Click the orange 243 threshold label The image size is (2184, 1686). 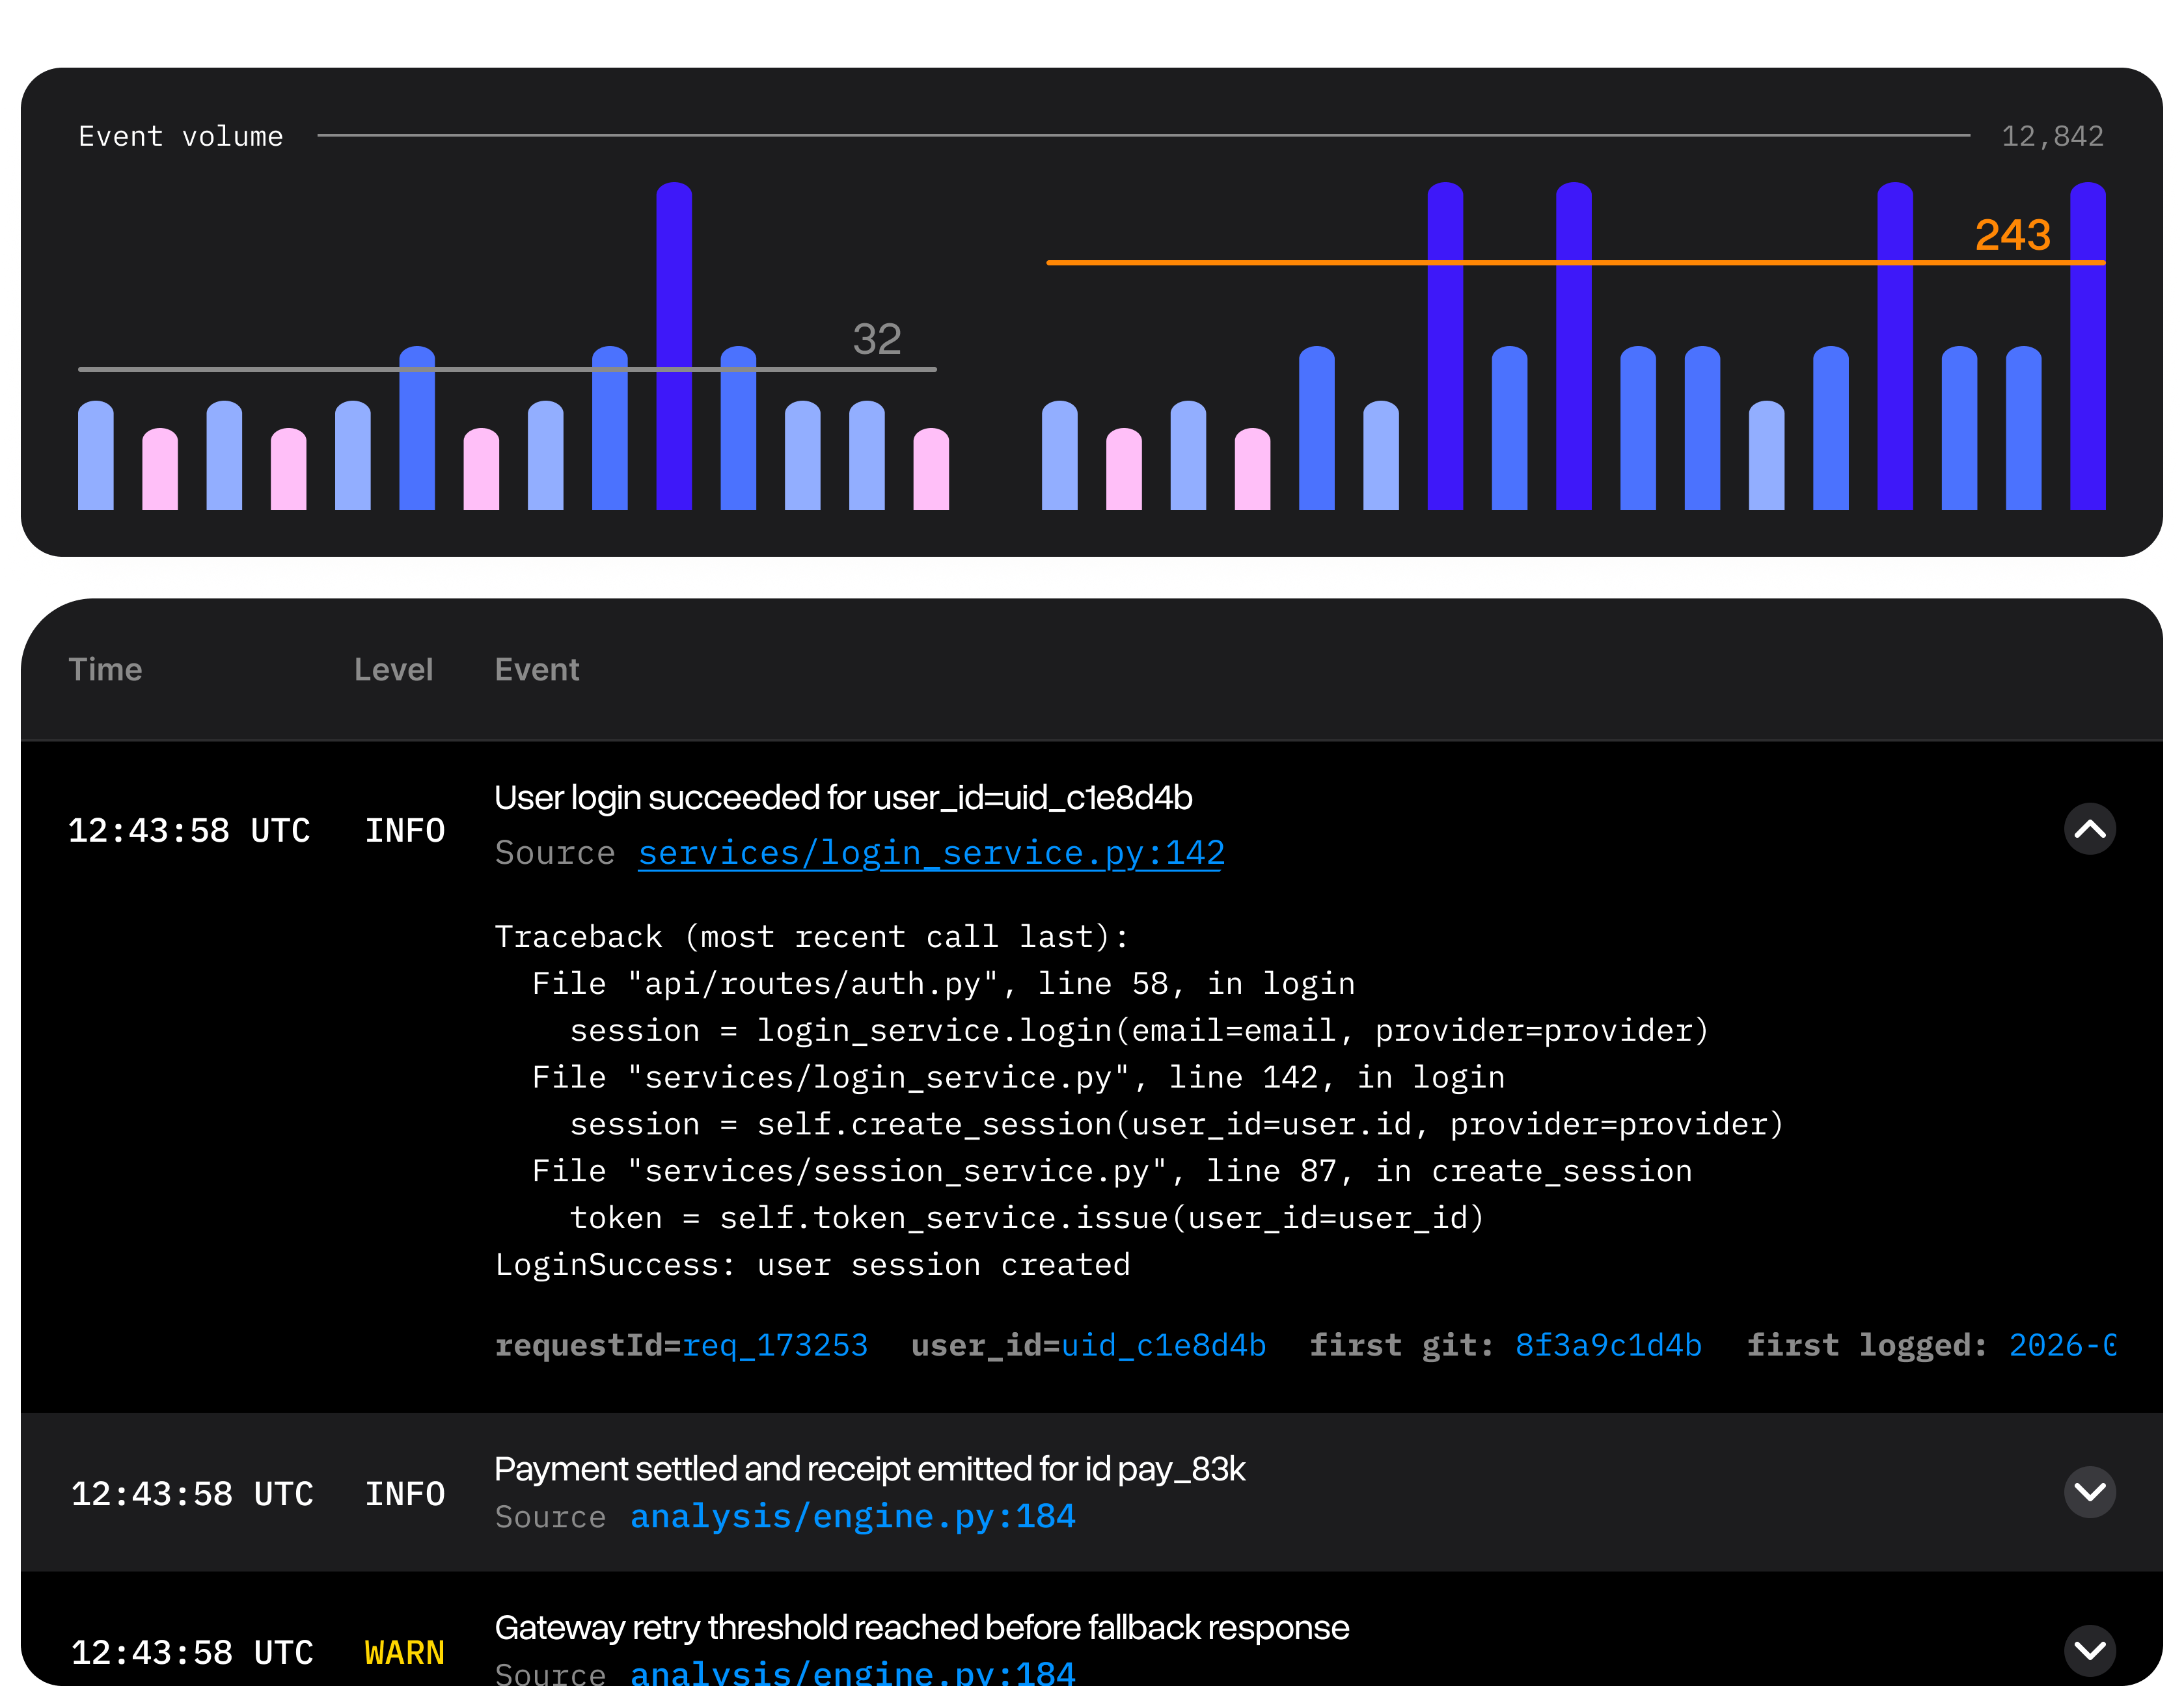pos(2012,235)
